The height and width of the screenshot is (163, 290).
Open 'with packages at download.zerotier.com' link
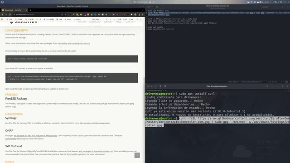tap(96, 151)
